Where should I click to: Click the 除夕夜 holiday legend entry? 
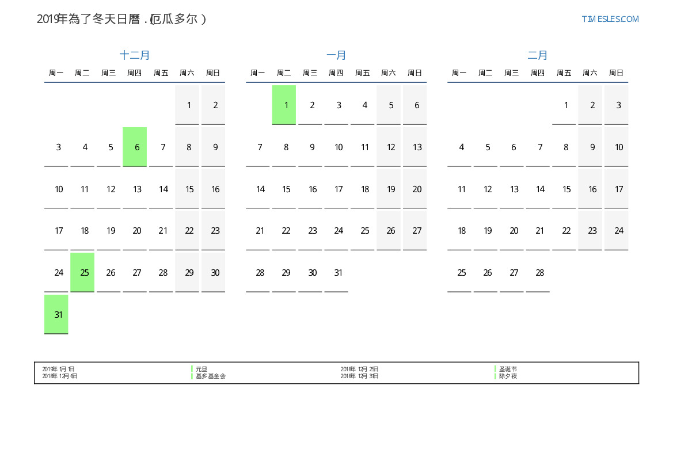[x=508, y=376]
